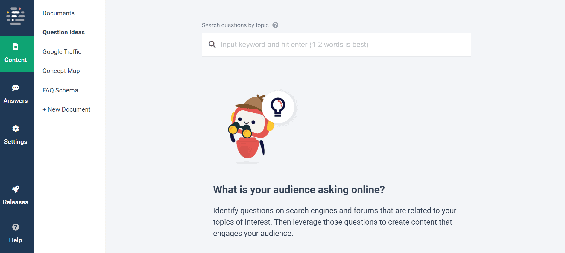This screenshot has width=565, height=253.
Task: Click the Help question mark icon
Action: tap(16, 227)
